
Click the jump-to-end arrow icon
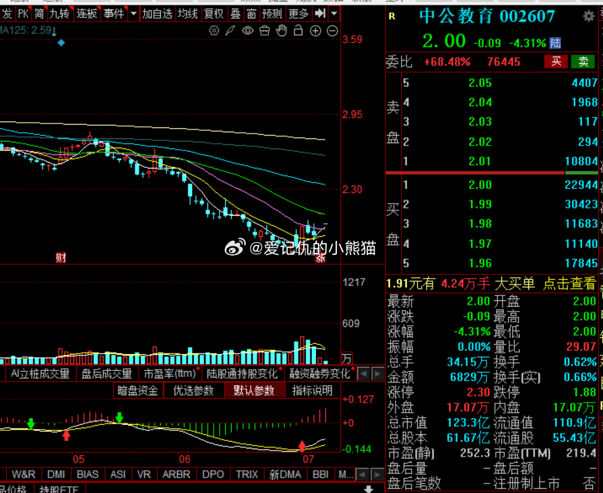coord(320,14)
